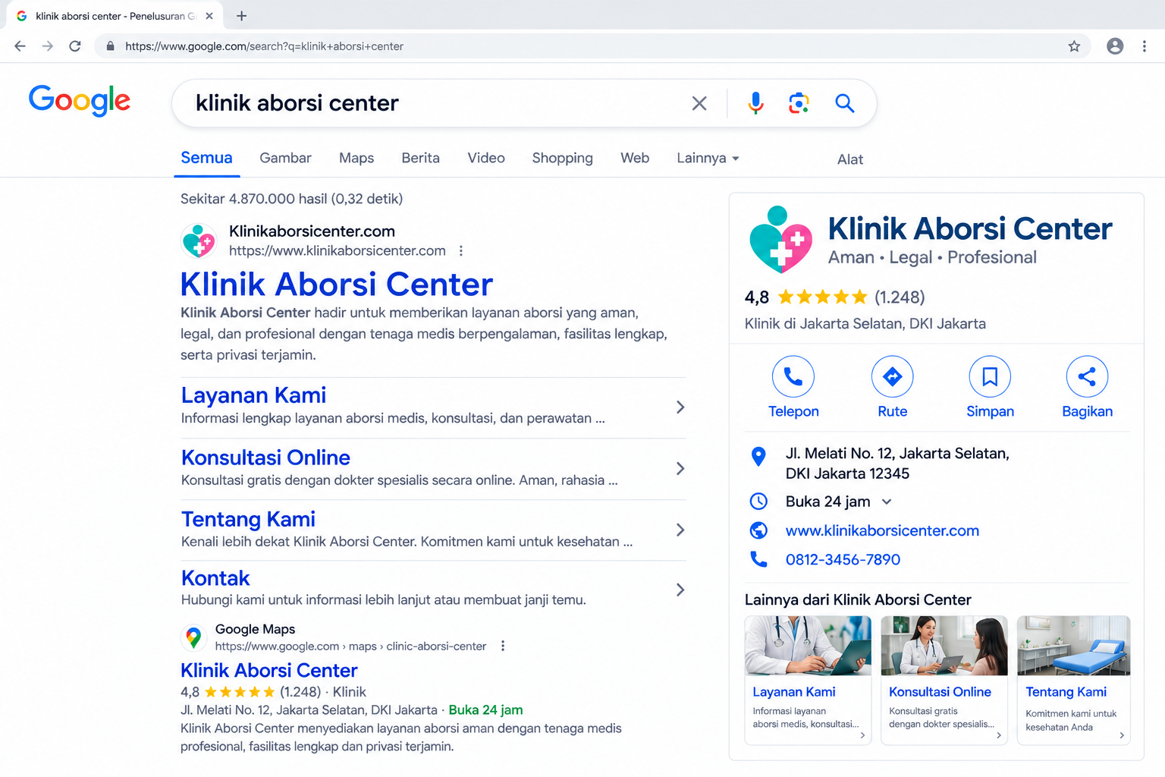
Task: Expand the Buka 24 jam hours
Action: pyautogui.click(x=887, y=502)
